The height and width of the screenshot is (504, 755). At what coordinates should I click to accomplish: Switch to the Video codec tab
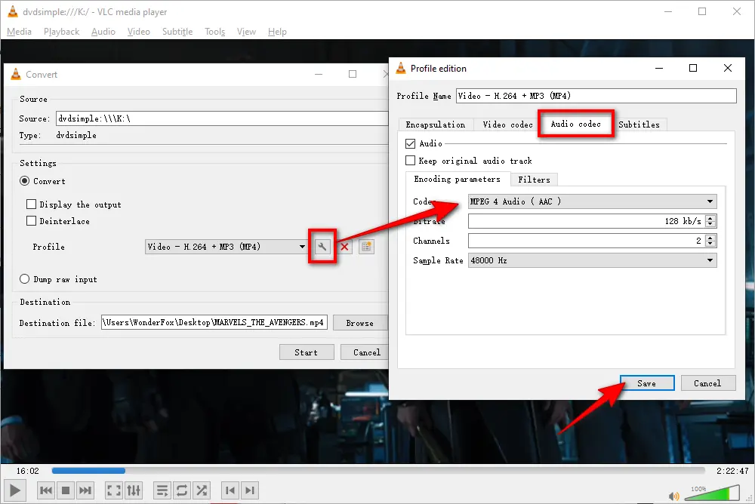507,124
